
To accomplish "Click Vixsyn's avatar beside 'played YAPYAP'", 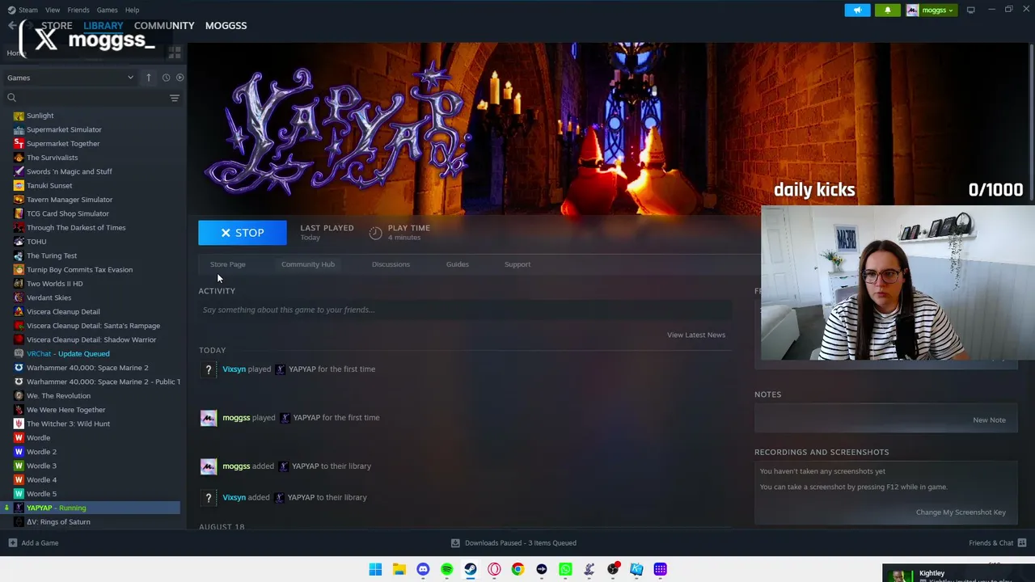I will tap(209, 369).
